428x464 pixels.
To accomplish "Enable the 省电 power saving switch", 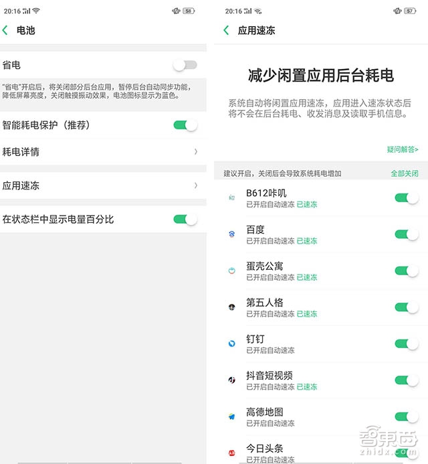I will 185,65.
